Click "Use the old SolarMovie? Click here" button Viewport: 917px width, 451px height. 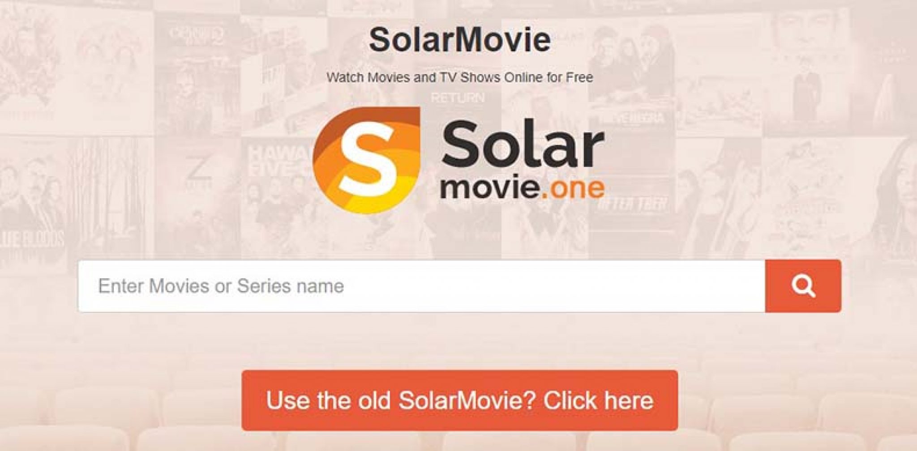(x=459, y=400)
